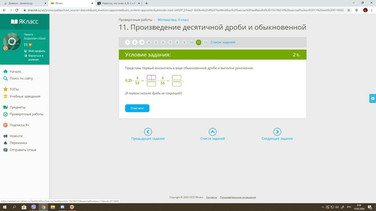This screenshot has width=376, height=211.
Task: Select task number 6 in pager
Action: click(x=163, y=42)
